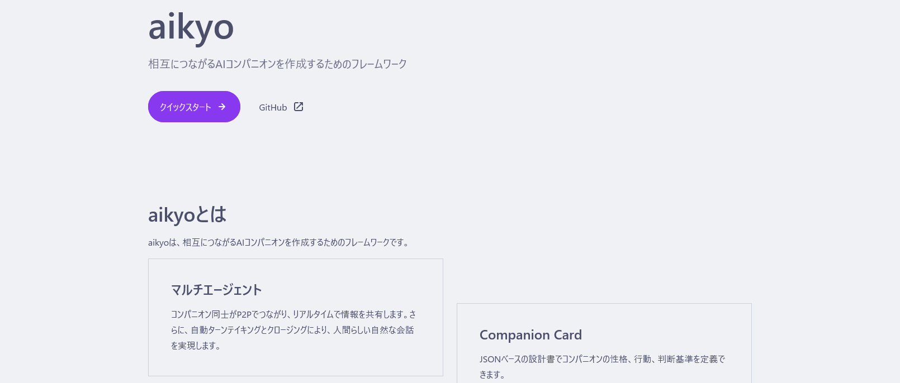This screenshot has width=900, height=383.
Task: Click the line starting コンパニオン同士がP2P
Action: tap(293, 314)
